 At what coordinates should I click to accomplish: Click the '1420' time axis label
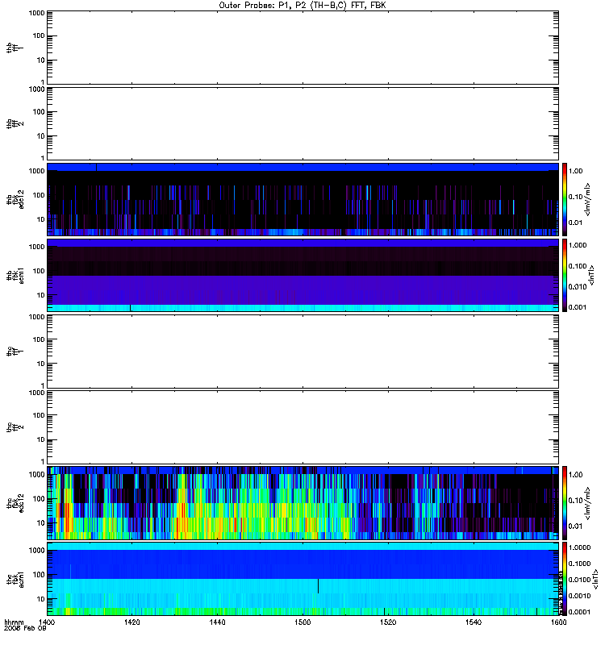click(131, 622)
